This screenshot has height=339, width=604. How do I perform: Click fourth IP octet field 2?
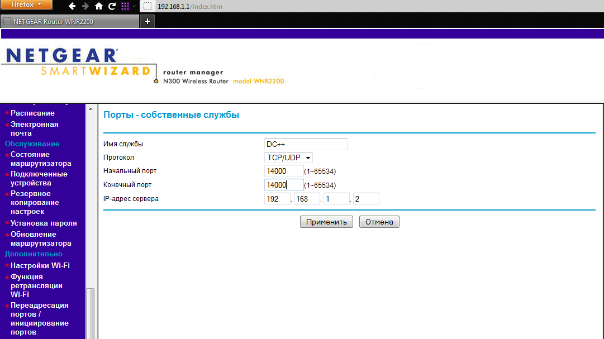(x=366, y=199)
